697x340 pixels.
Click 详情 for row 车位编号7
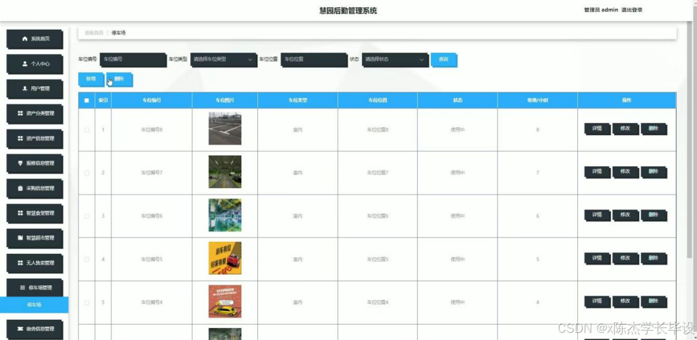pos(597,172)
